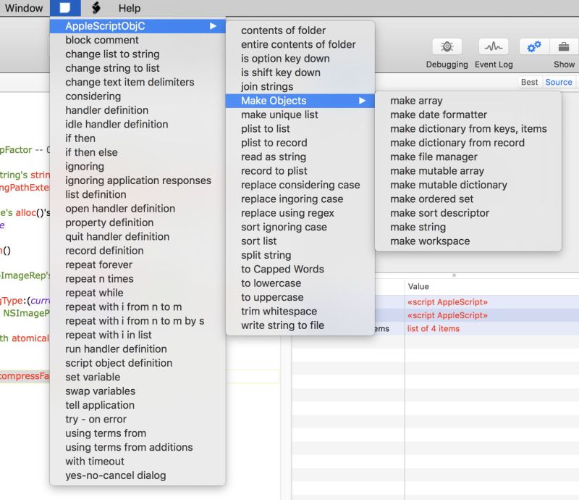Switch the result view to Best
The image size is (579, 500).
(x=531, y=82)
